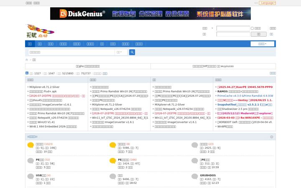Click the bubble icon of PE forum (32)

click(31, 161)
